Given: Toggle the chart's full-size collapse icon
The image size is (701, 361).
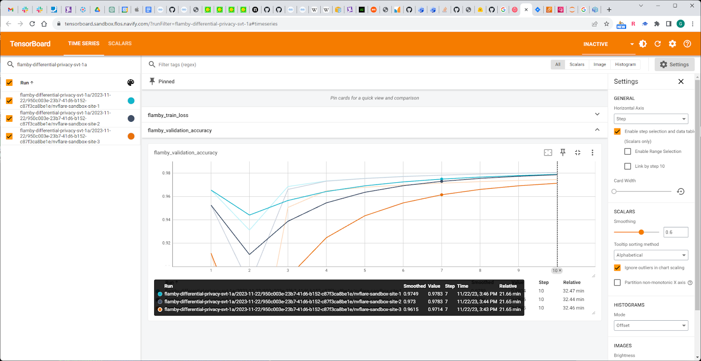Looking at the screenshot, I should [x=578, y=152].
